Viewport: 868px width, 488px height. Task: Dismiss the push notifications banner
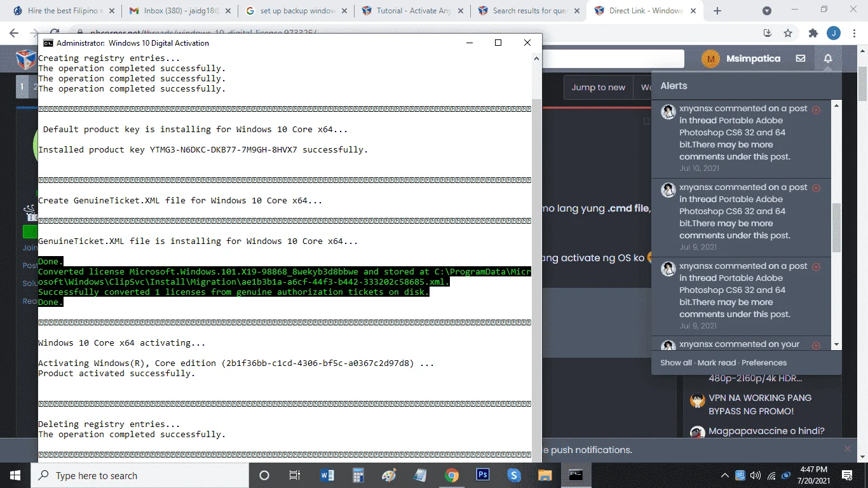click(x=848, y=449)
